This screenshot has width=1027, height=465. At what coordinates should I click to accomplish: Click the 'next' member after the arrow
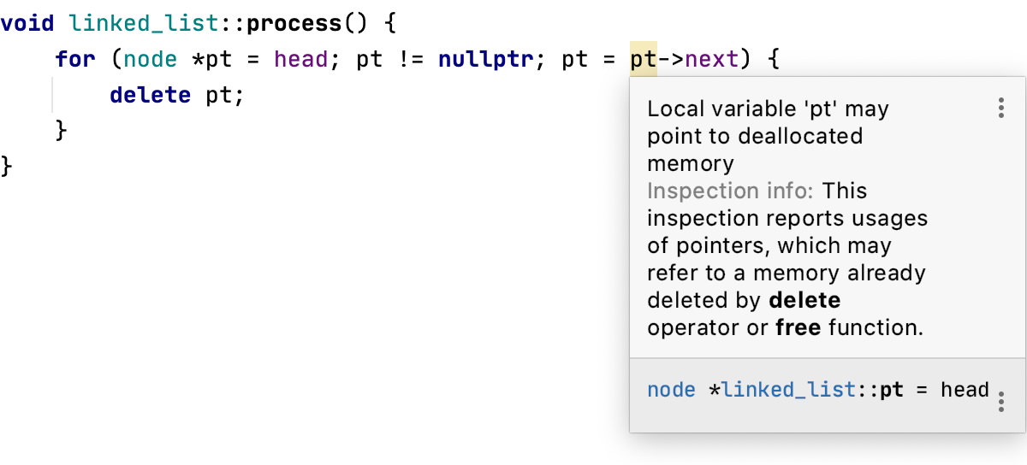pyautogui.click(x=713, y=60)
